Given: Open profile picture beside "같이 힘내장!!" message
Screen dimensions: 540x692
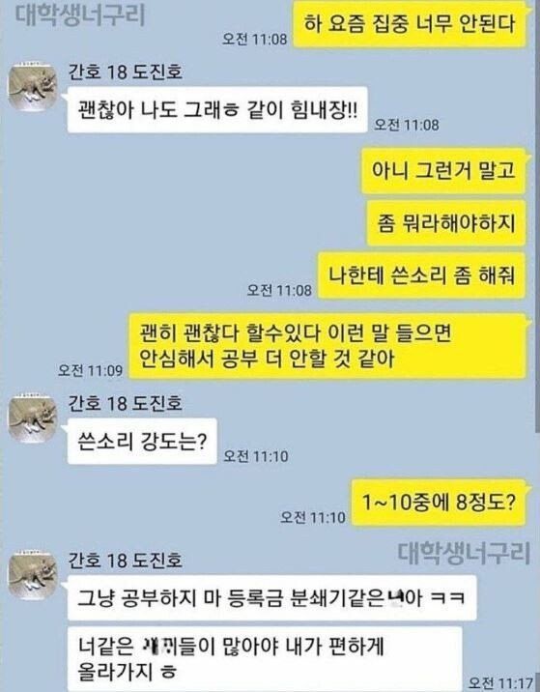Looking at the screenshot, I should coord(34,87).
